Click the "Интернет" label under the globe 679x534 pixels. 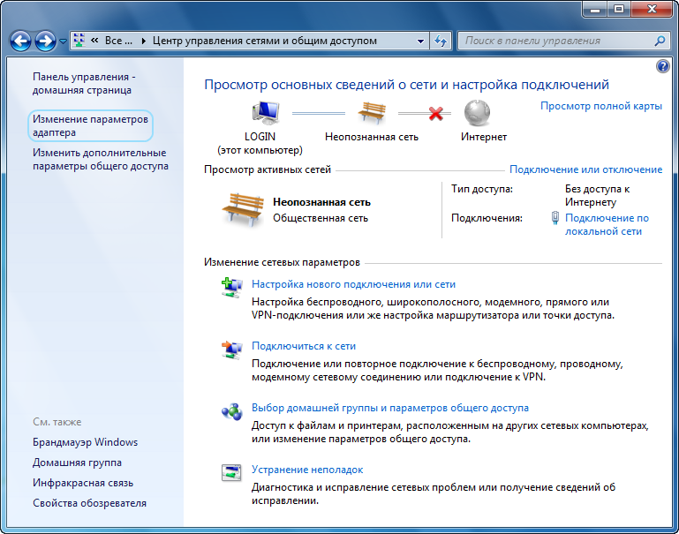point(484,137)
